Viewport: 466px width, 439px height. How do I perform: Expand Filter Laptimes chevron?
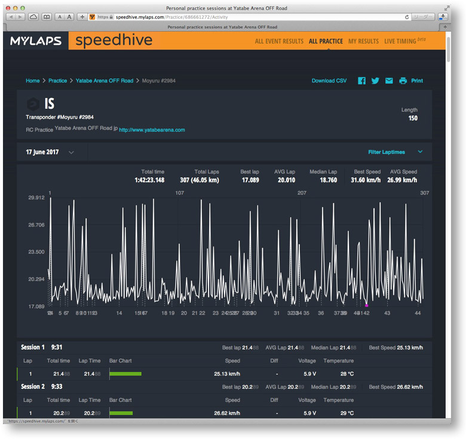tap(420, 152)
